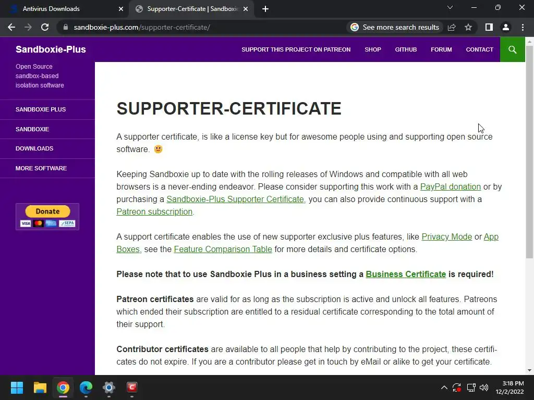Open the Chrome profile icon

click(506, 27)
